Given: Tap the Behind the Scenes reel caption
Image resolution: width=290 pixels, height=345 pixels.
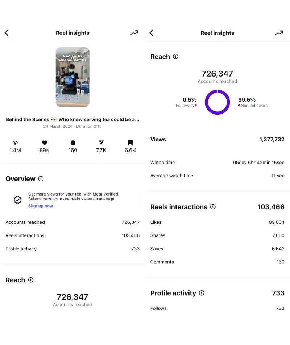Looking at the screenshot, I should 72,119.
